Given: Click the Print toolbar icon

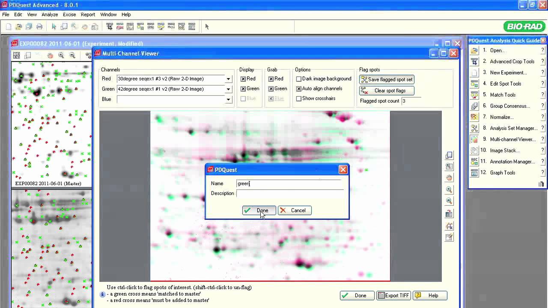Looking at the screenshot, I should (x=39, y=27).
